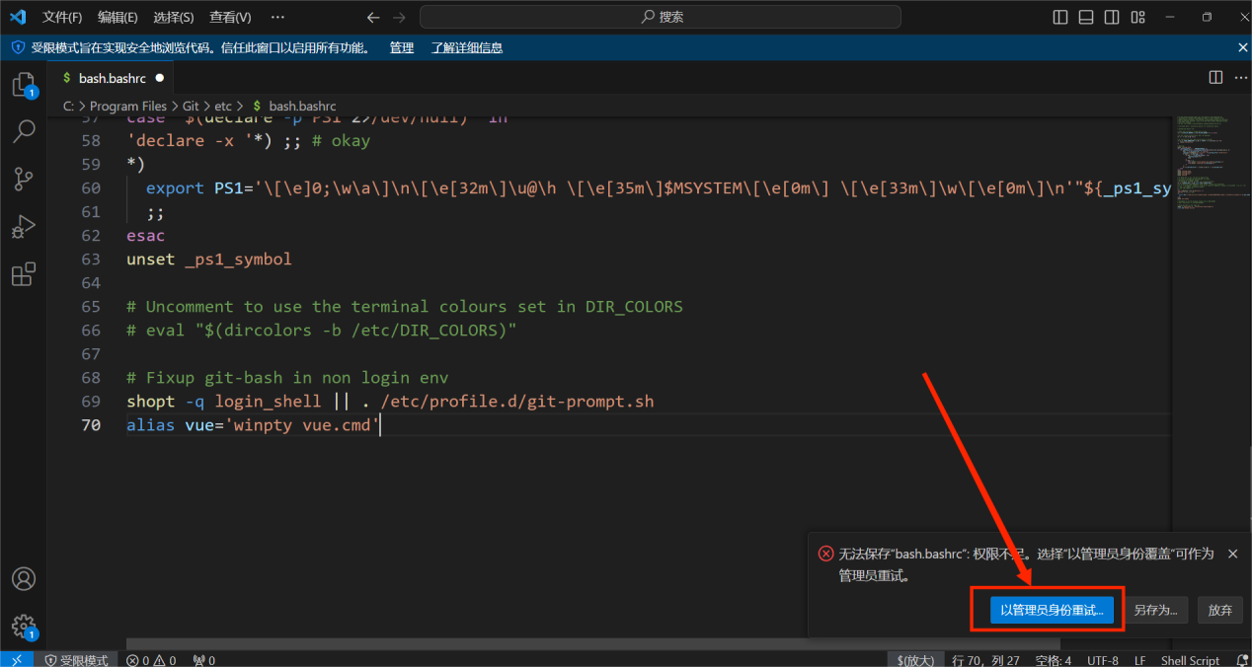Open the Accounts menu icon
The width and height of the screenshot is (1252, 667).
tap(23, 579)
